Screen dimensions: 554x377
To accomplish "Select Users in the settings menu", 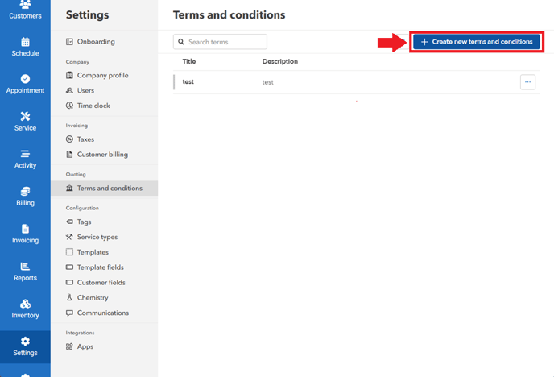I will pos(85,90).
